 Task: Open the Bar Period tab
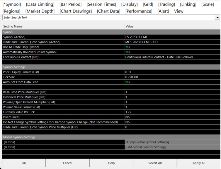coord(70,4)
